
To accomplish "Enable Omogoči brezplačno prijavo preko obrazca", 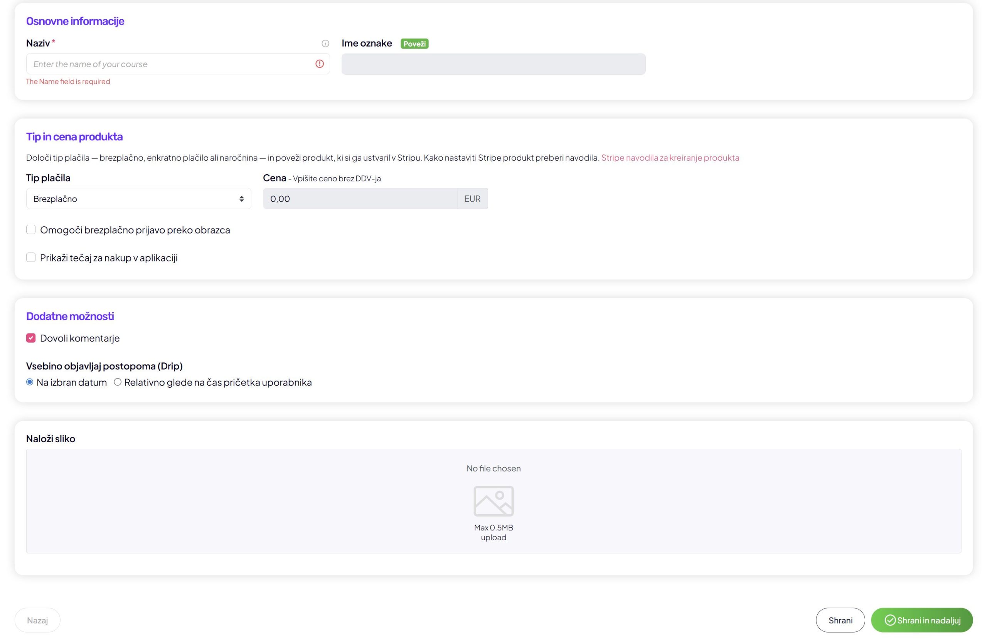I will point(31,230).
